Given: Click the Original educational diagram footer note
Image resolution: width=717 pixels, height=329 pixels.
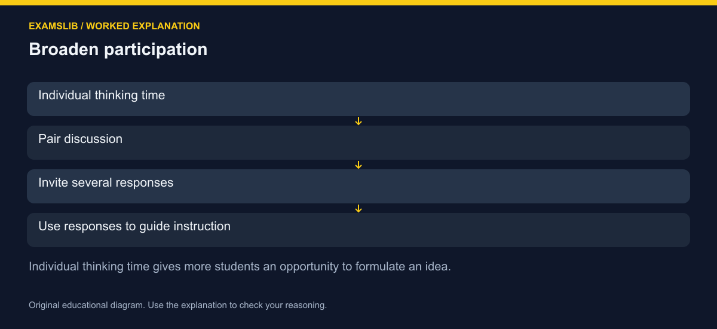Looking at the screenshot, I should tap(177, 305).
